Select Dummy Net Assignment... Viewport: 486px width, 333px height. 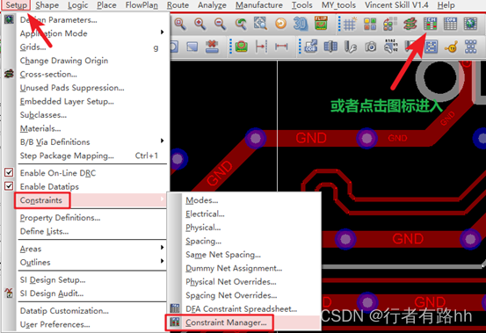[234, 268]
